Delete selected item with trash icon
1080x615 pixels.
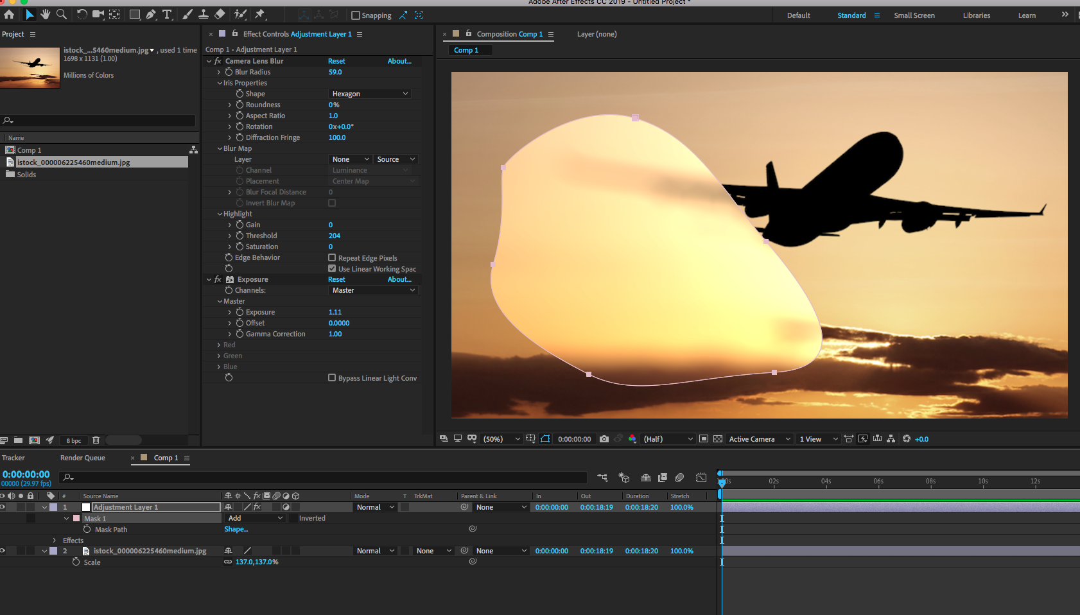coord(96,440)
